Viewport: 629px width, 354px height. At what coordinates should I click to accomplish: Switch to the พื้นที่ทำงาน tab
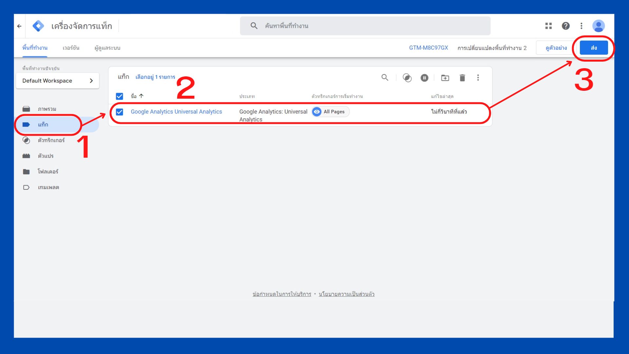click(35, 48)
